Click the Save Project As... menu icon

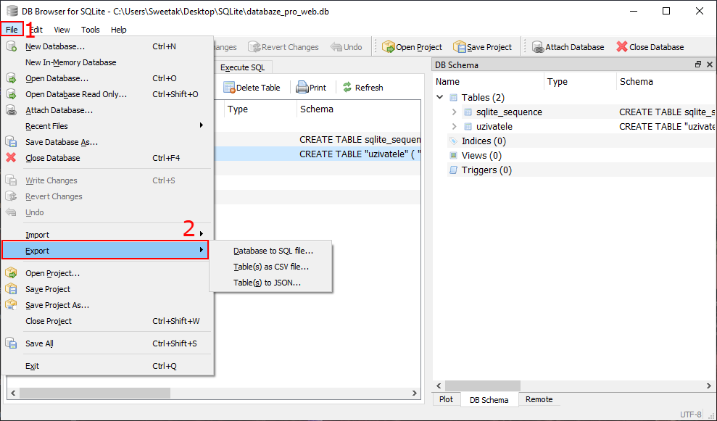point(11,305)
